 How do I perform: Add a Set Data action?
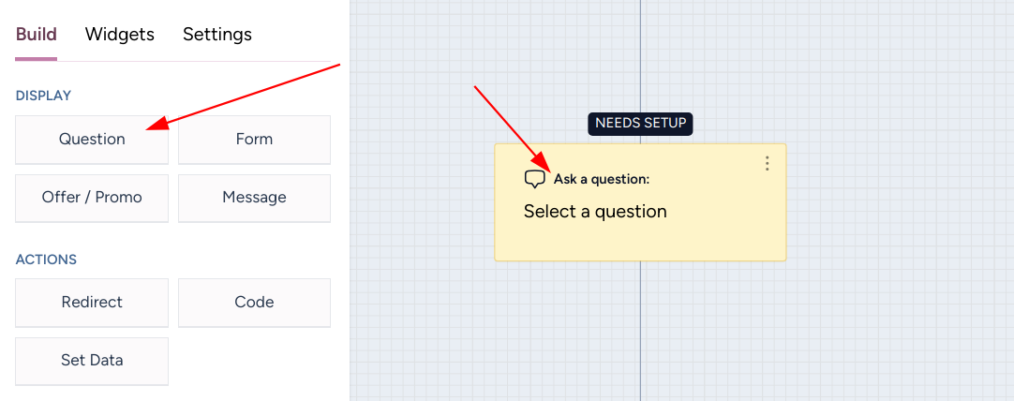tap(92, 361)
